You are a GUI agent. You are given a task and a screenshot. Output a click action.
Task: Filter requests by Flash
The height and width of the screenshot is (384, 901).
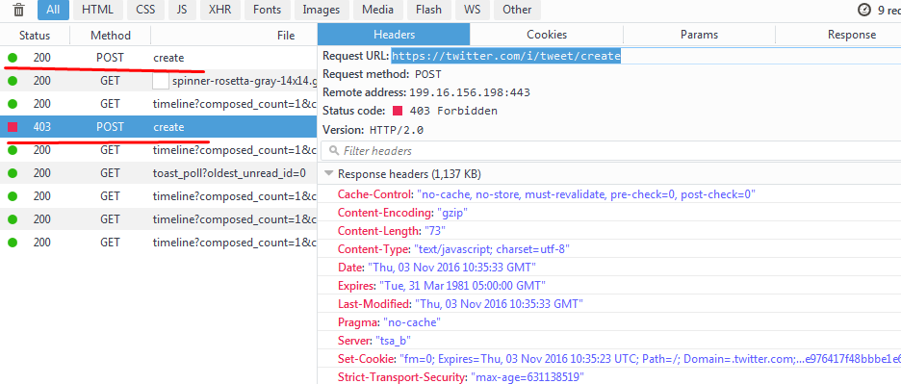[x=428, y=10]
